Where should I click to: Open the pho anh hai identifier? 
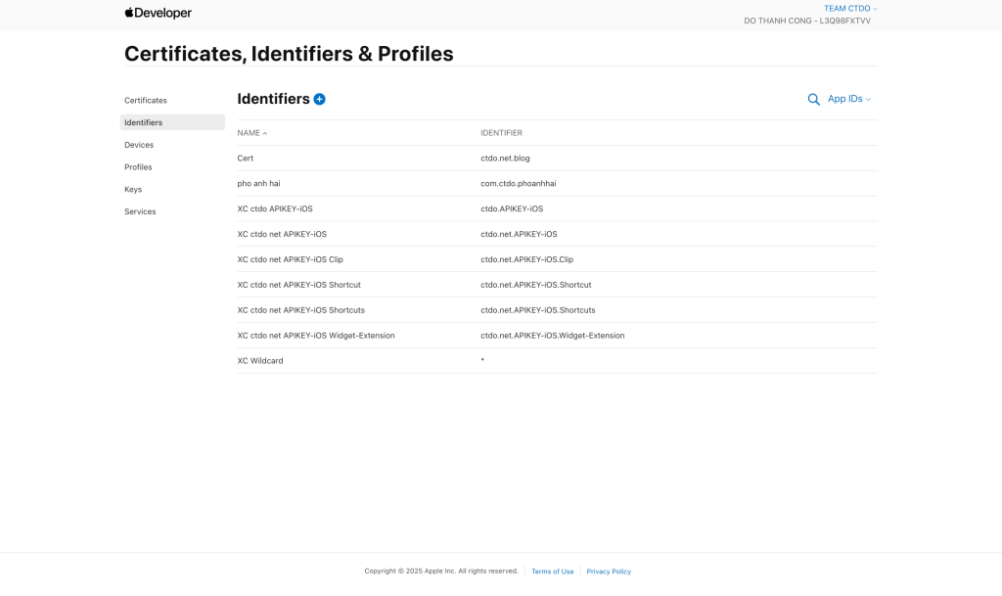[258, 184]
